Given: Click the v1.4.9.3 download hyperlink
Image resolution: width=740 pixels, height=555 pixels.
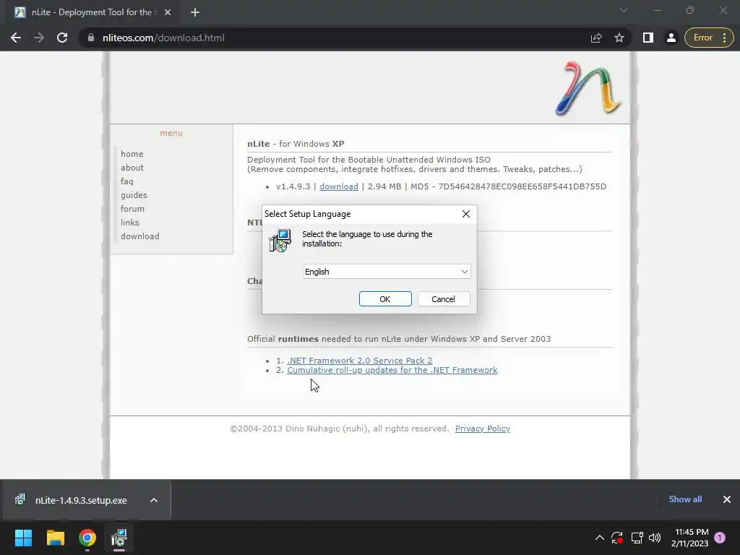Looking at the screenshot, I should click(339, 186).
